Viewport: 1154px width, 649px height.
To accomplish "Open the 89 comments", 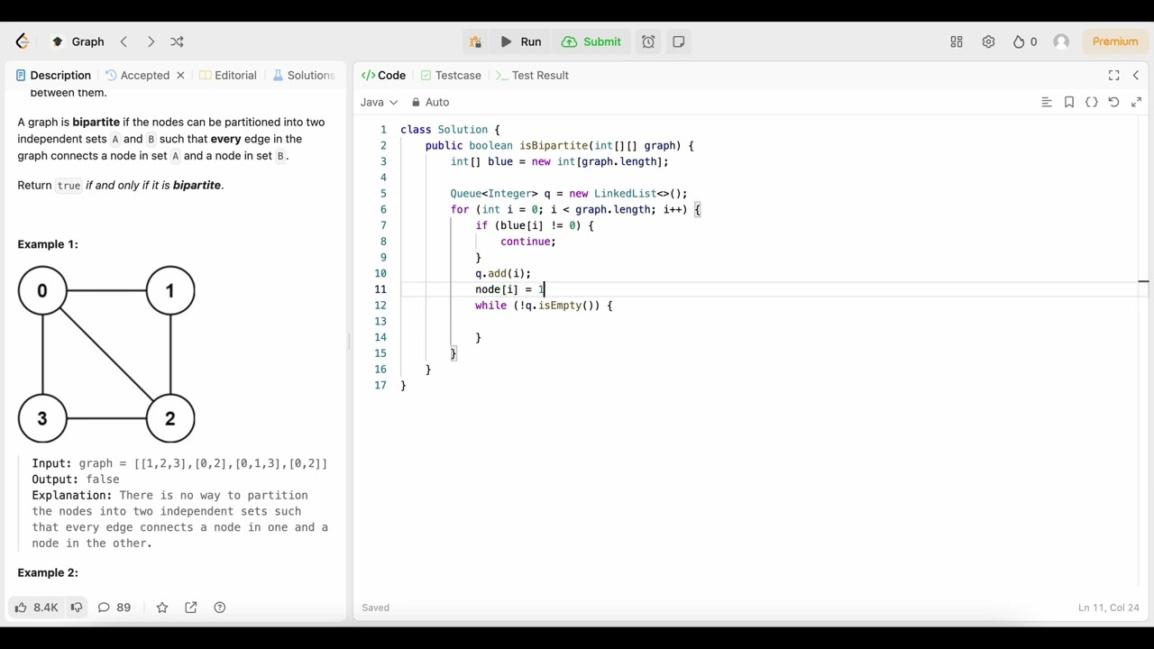I will coord(114,608).
